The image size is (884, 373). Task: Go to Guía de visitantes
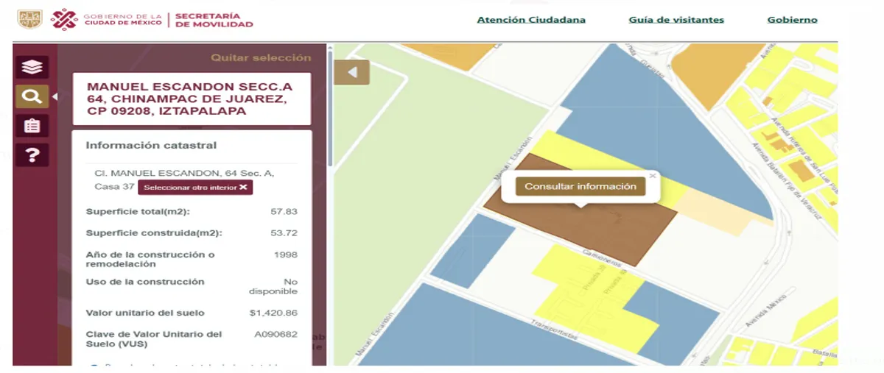coord(676,20)
